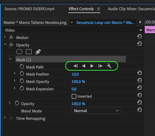The width and height of the screenshot is (155, 136).
Task: Click Master * Marco Talleres Novatos.png label
Action: (35, 22)
